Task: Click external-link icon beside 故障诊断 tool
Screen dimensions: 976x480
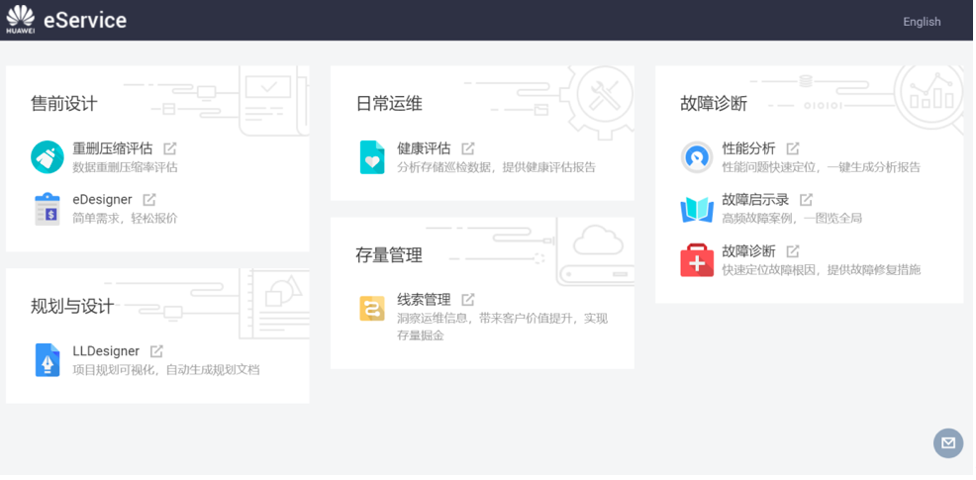Action: pos(793,251)
